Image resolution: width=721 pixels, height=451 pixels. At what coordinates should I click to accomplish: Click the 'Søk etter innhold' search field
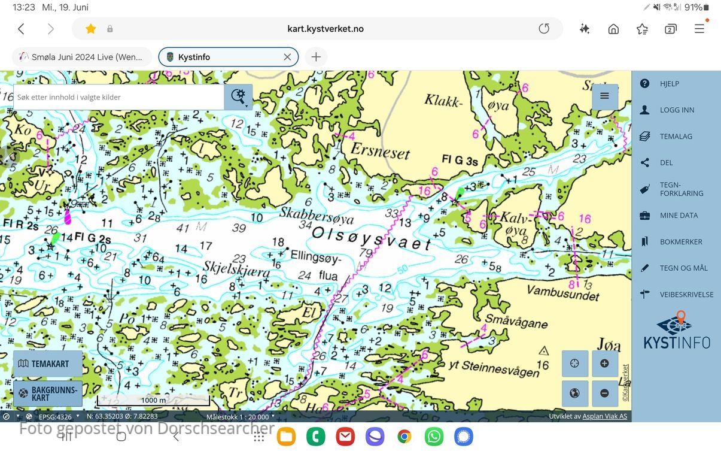118,97
